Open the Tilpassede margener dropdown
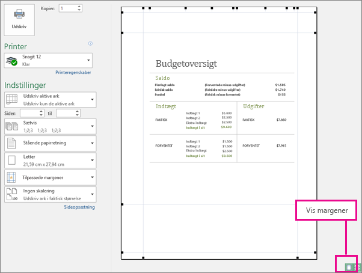This screenshot has width=362, height=273. pos(51,177)
